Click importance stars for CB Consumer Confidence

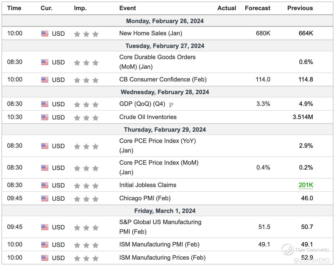point(86,80)
